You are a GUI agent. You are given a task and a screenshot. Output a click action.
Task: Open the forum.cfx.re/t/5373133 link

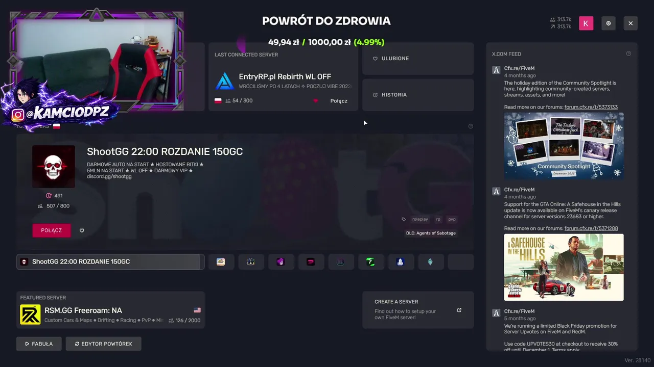click(x=591, y=107)
